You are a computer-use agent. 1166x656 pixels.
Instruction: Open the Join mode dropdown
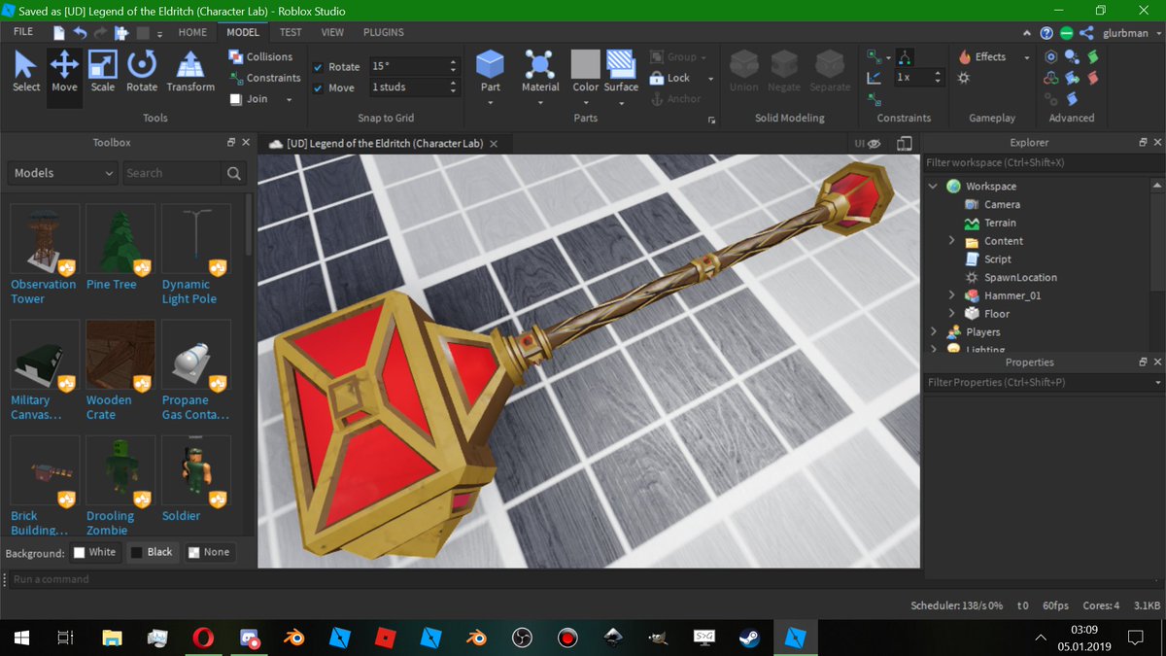click(289, 99)
